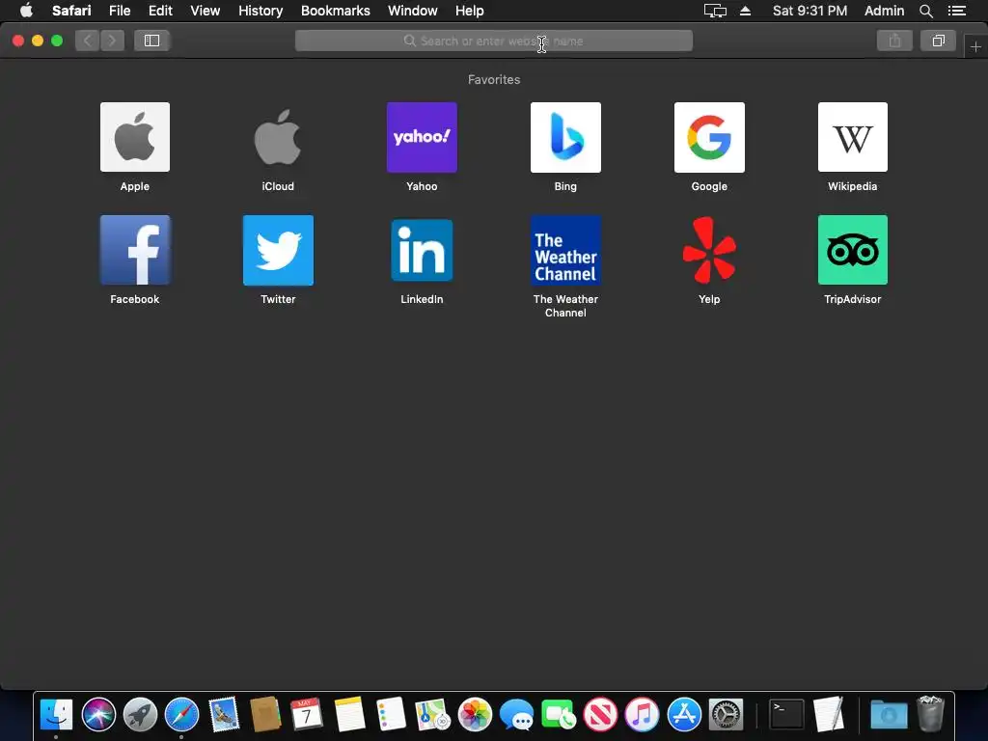The height and width of the screenshot is (741, 988).
Task: Open the Yahoo favorite tile
Action: click(x=422, y=137)
